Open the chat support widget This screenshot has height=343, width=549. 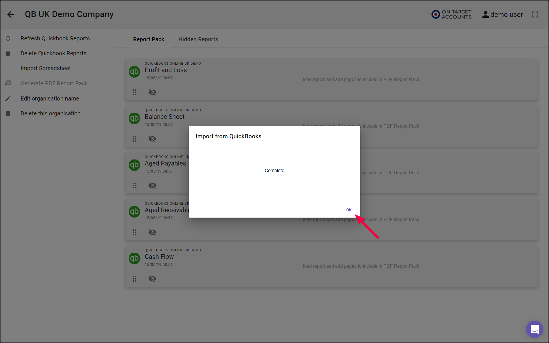[x=534, y=329]
